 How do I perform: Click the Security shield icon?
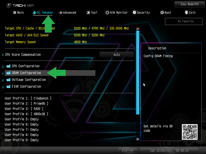[x=134, y=13]
